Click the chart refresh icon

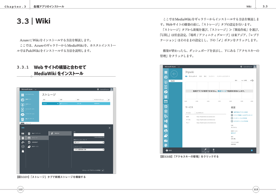tap(253, 80)
